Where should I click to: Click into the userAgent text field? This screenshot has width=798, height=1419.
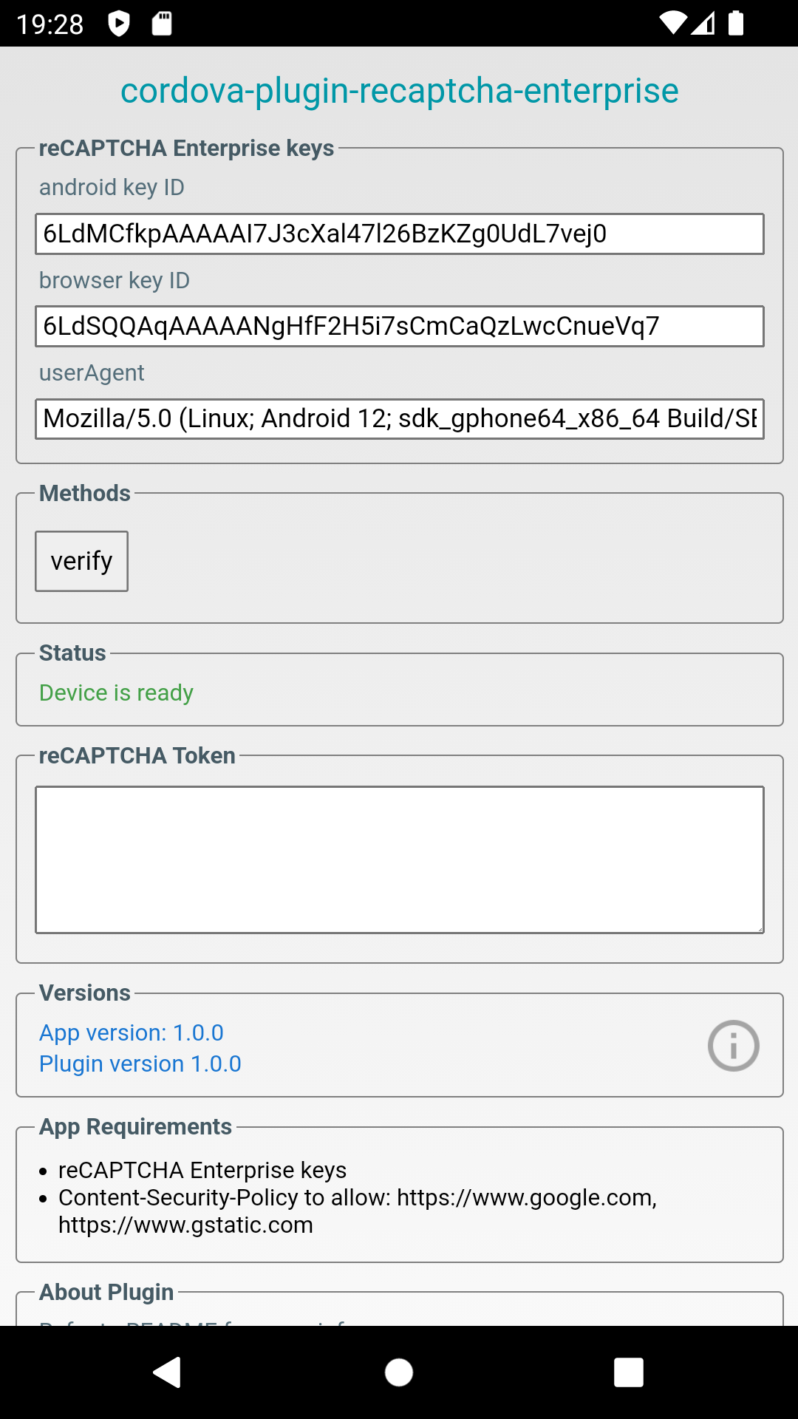coord(399,419)
